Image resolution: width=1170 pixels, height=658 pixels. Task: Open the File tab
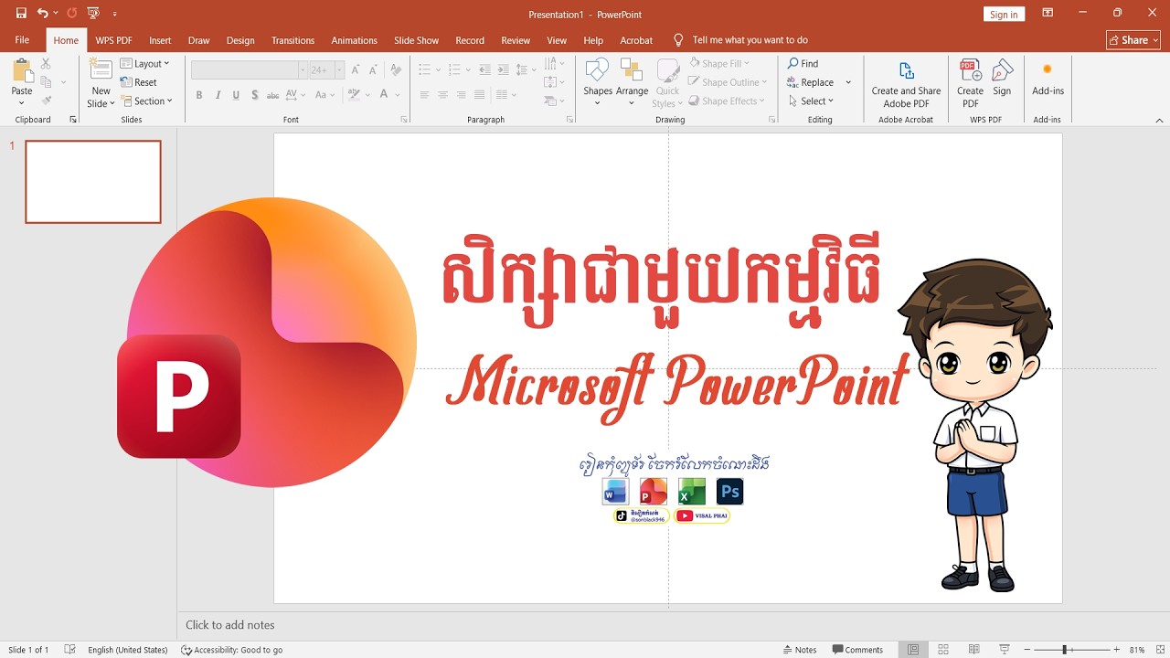pyautogui.click(x=22, y=40)
